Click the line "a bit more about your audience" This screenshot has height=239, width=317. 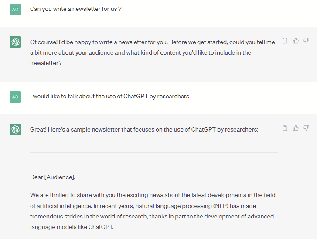point(140,53)
